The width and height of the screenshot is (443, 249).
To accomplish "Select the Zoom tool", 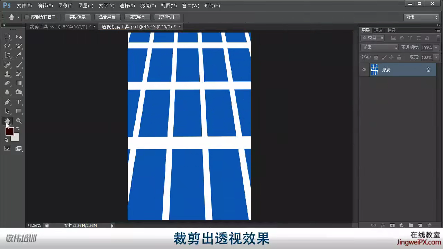I will (19, 121).
